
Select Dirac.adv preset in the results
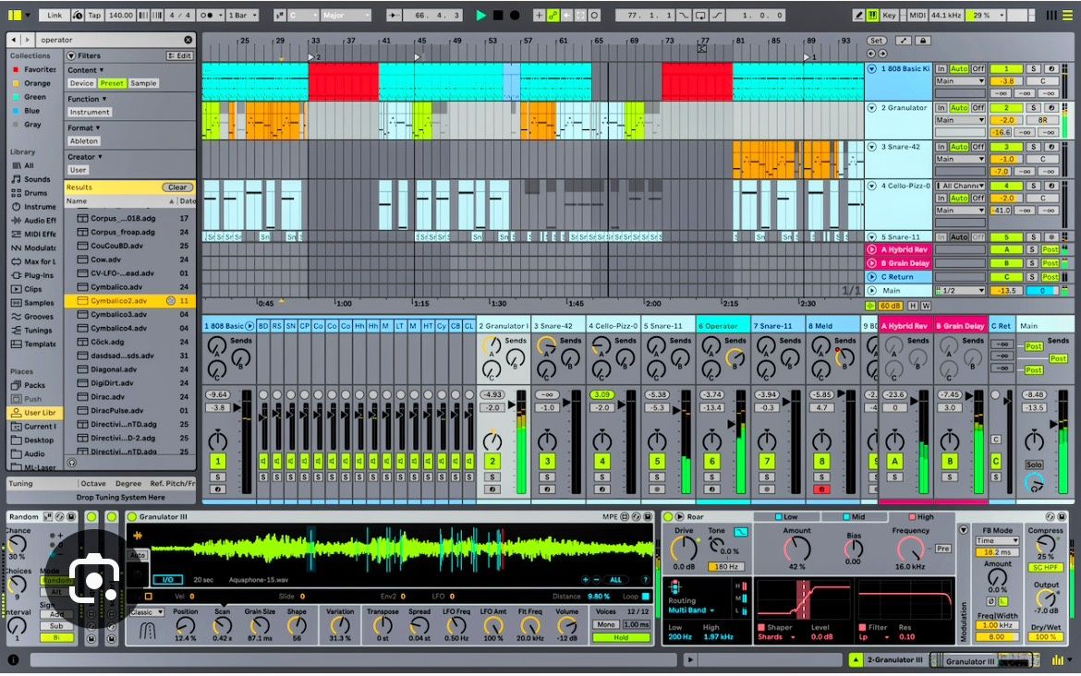[130, 397]
